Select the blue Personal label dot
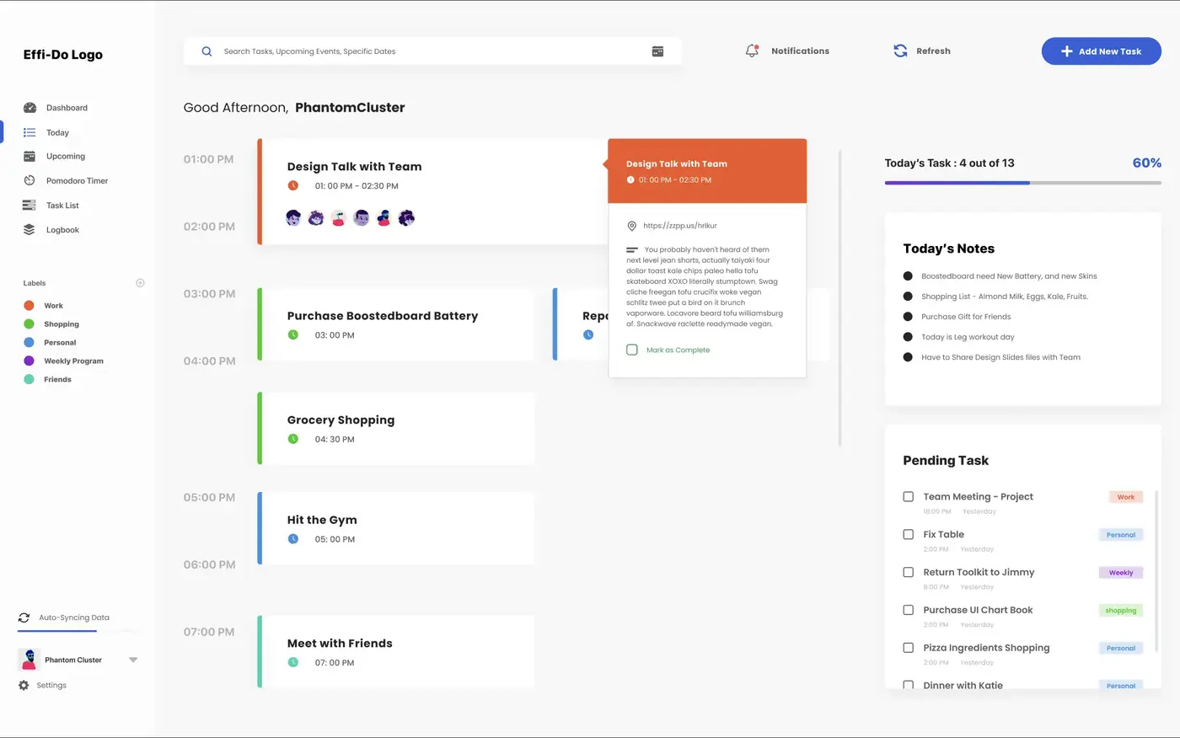The image size is (1180, 738). 29,342
